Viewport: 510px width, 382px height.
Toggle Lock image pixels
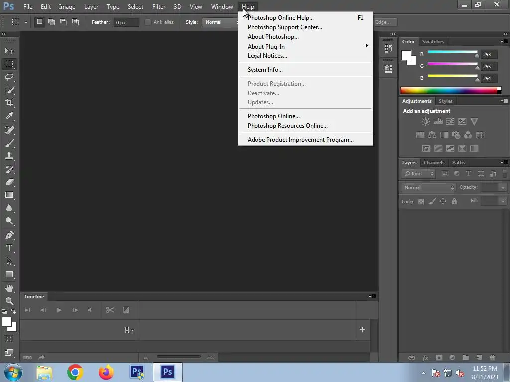(x=432, y=202)
